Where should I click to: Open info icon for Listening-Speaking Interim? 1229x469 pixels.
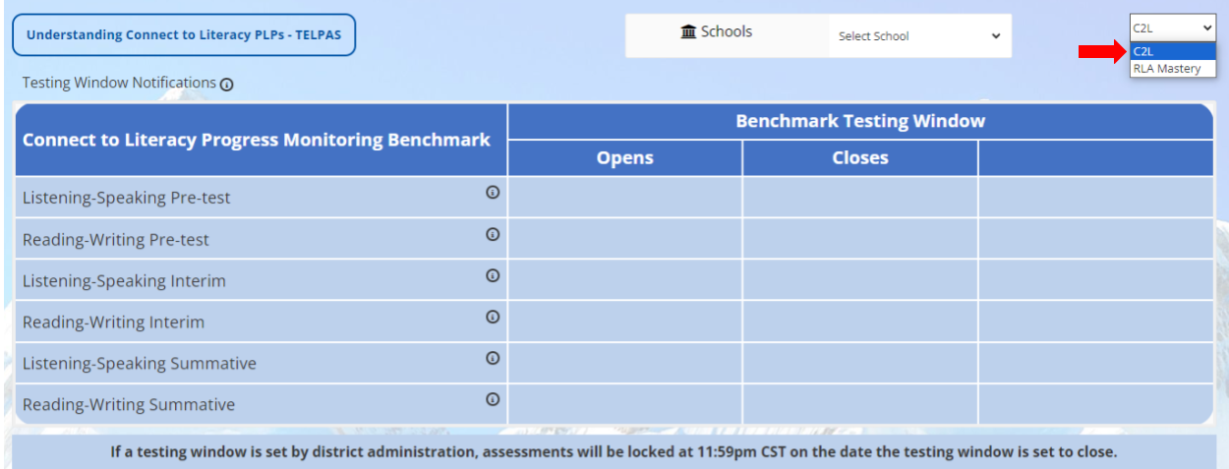493,275
